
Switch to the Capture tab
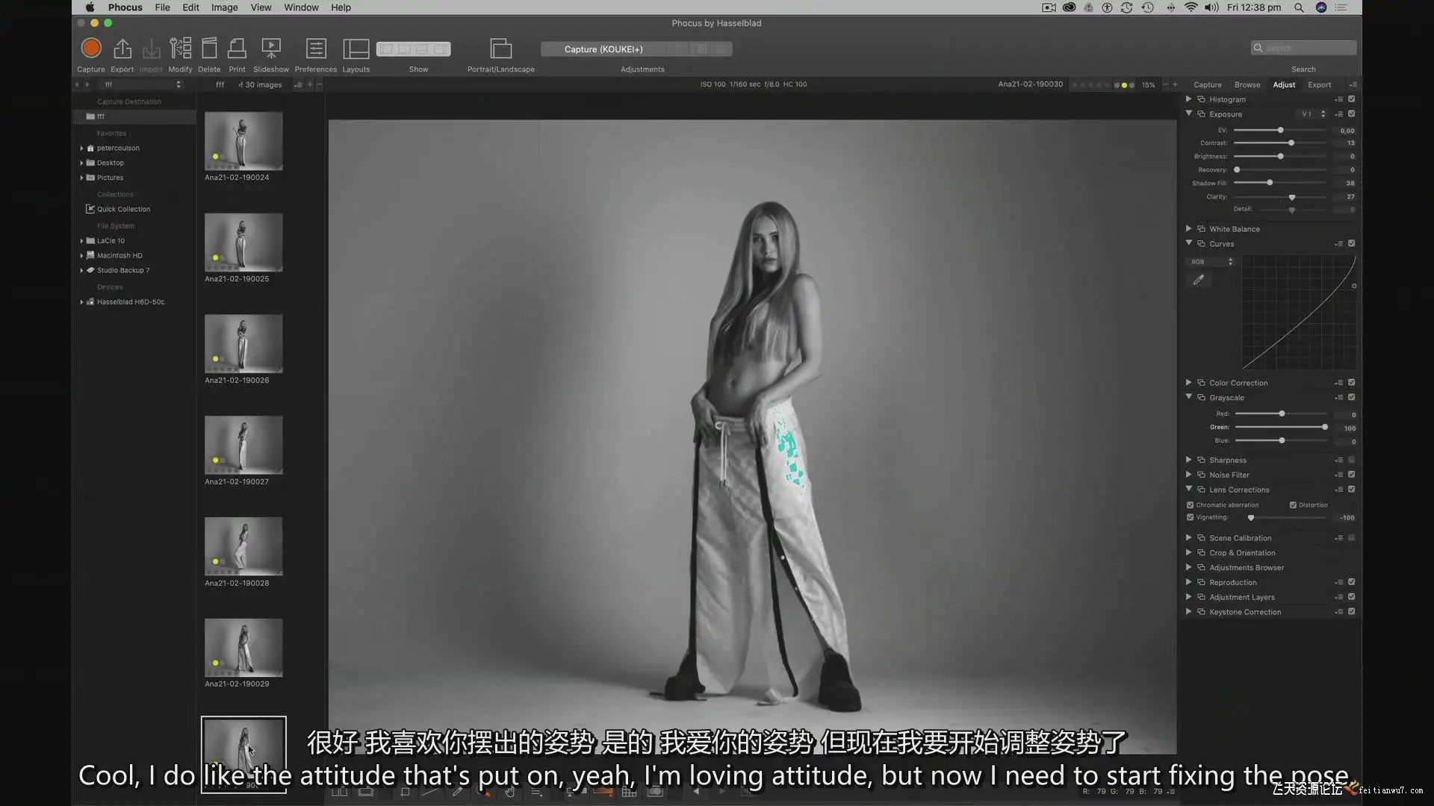click(x=1207, y=84)
